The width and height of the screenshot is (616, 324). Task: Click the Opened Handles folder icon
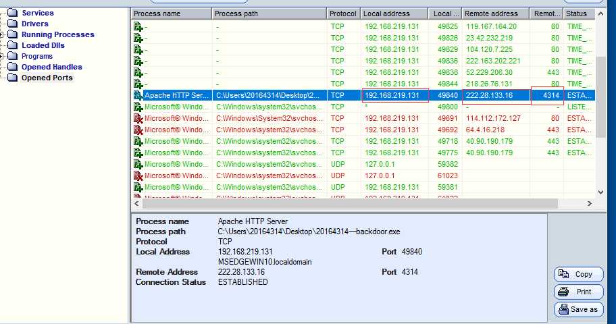coord(13,67)
